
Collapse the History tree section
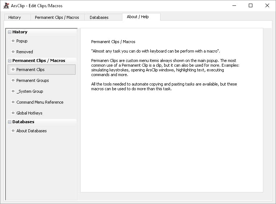tap(10, 32)
